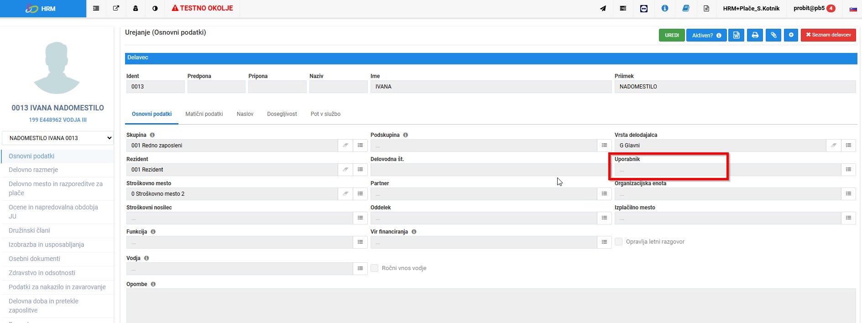Return to Seznam delavcev list
862x323 pixels.
pyautogui.click(x=828, y=35)
